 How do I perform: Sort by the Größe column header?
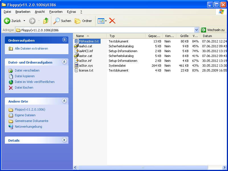183,36
